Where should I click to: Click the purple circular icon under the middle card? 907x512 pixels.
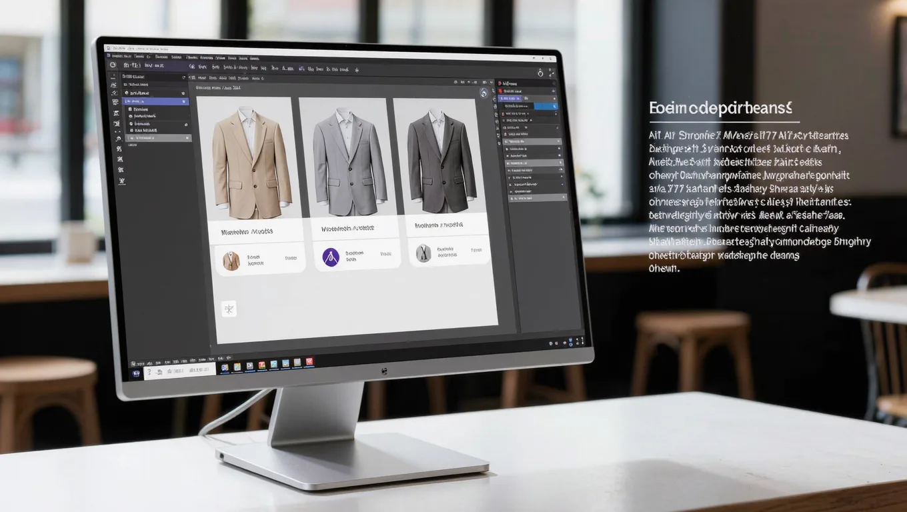click(x=331, y=257)
